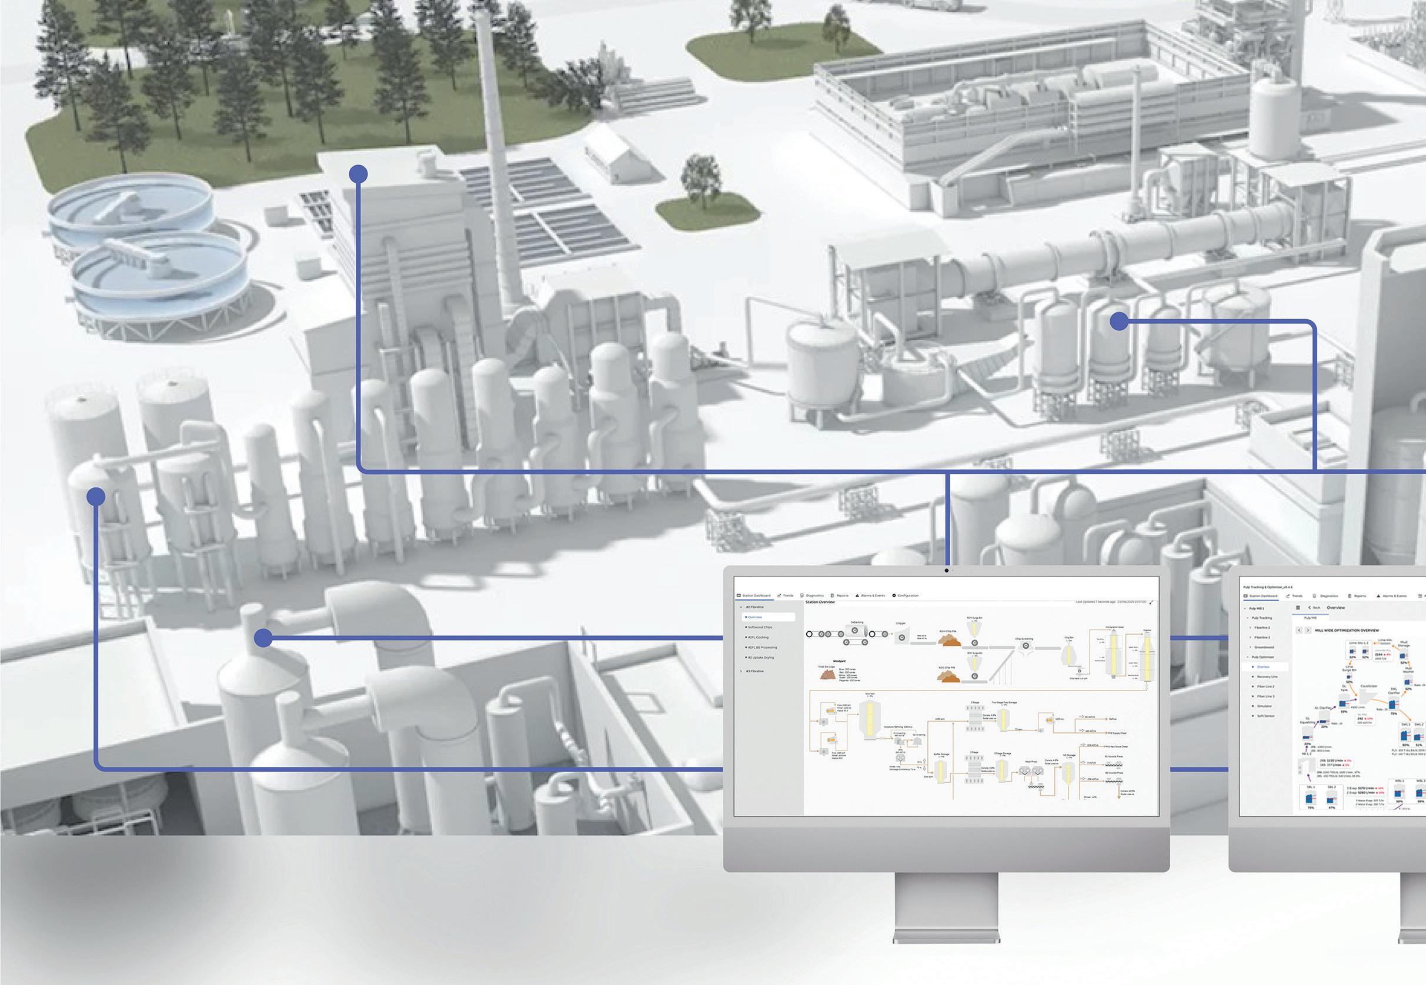Collapse the #2 Fibreline tree node
Screen dimensions: 1426x985
pos(741,607)
